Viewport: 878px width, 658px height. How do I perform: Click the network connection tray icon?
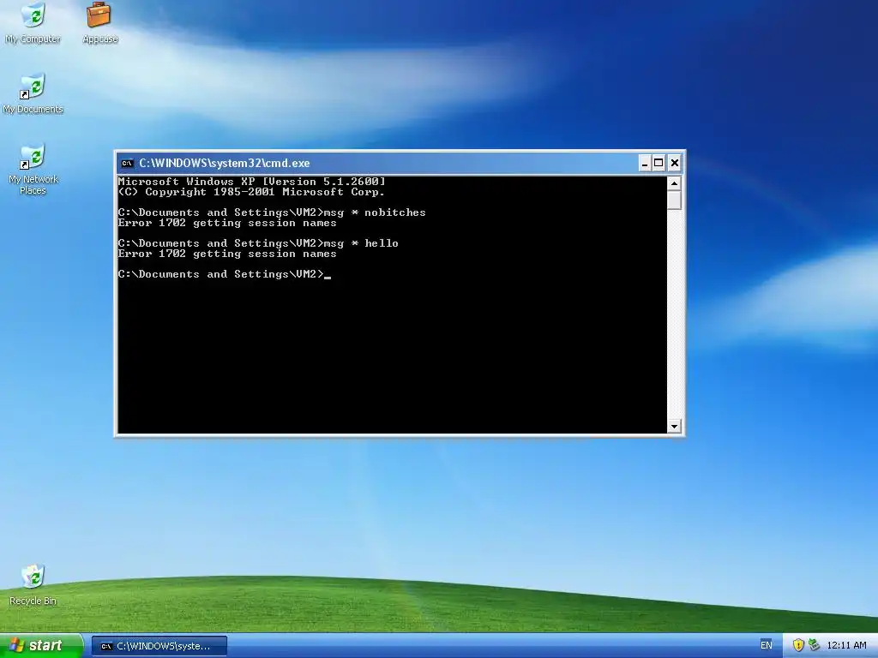coord(815,645)
